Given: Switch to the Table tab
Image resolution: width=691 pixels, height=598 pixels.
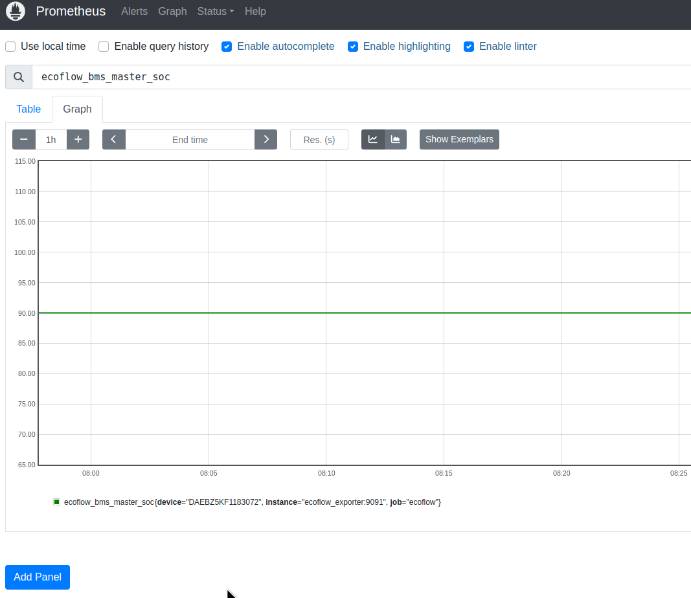Looking at the screenshot, I should 28,109.
